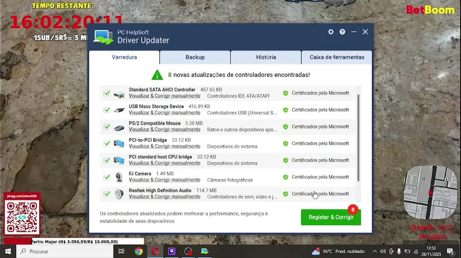
Task: Open the 16°C weather widget on the taskbar
Action: click(x=338, y=251)
